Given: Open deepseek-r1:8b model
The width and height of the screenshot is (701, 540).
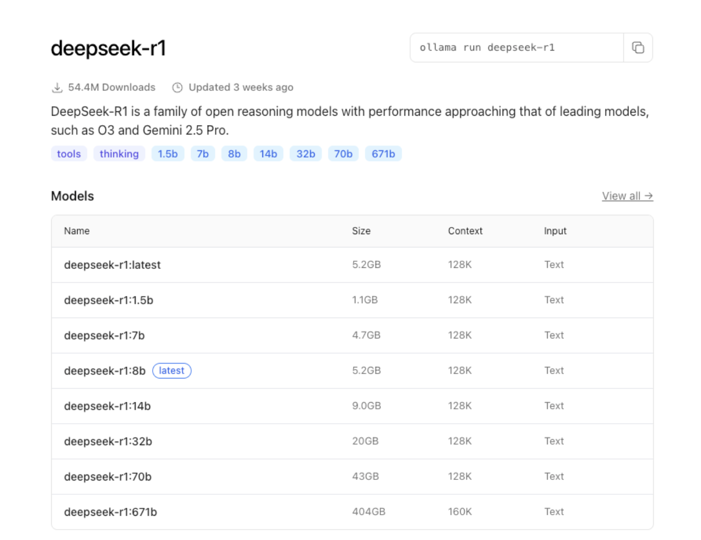Looking at the screenshot, I should point(105,371).
